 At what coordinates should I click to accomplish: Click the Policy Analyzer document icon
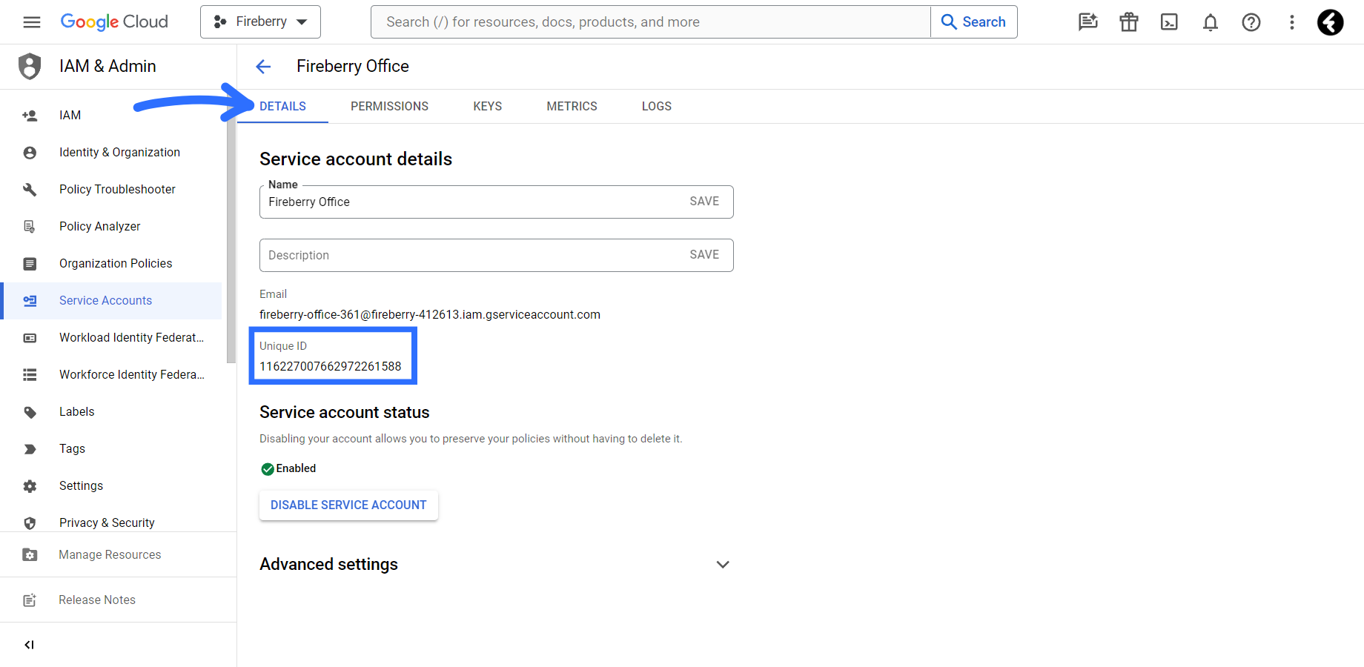[x=30, y=227]
